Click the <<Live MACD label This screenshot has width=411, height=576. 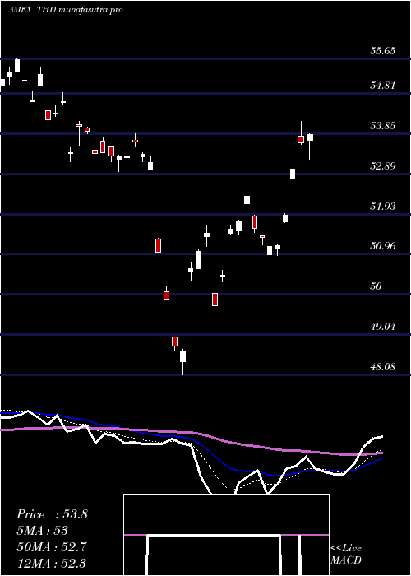(346, 555)
